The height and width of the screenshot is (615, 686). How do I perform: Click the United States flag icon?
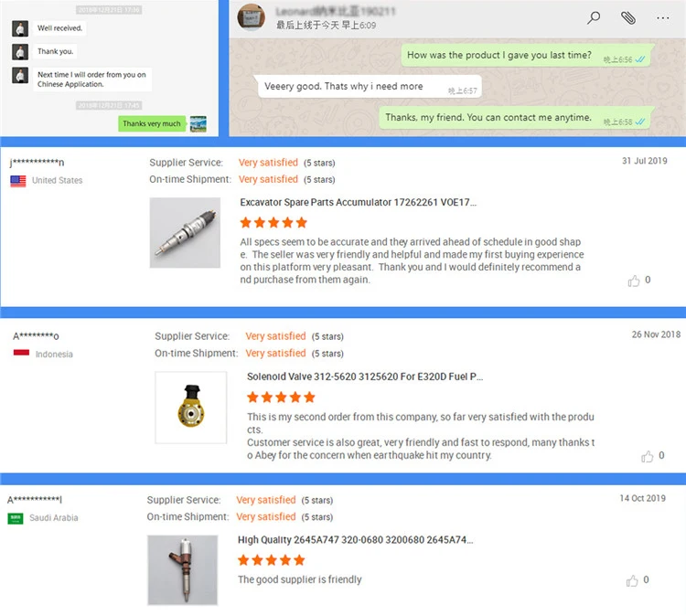click(x=18, y=181)
